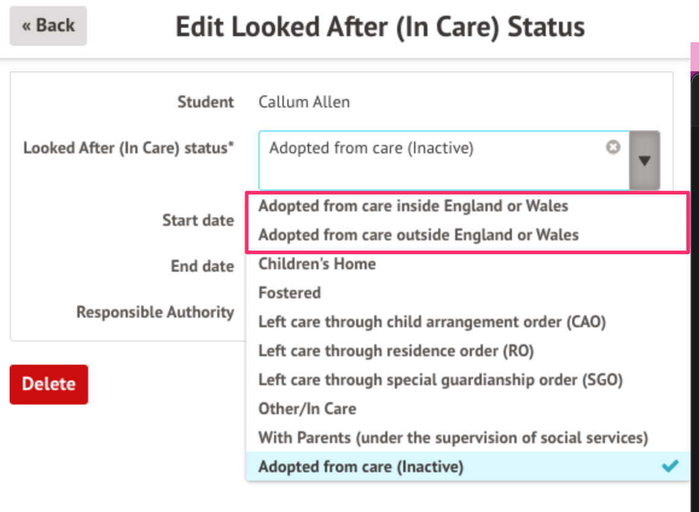Collapse the status dropdown arrow
The height and width of the screenshot is (512, 699).
pos(645,161)
